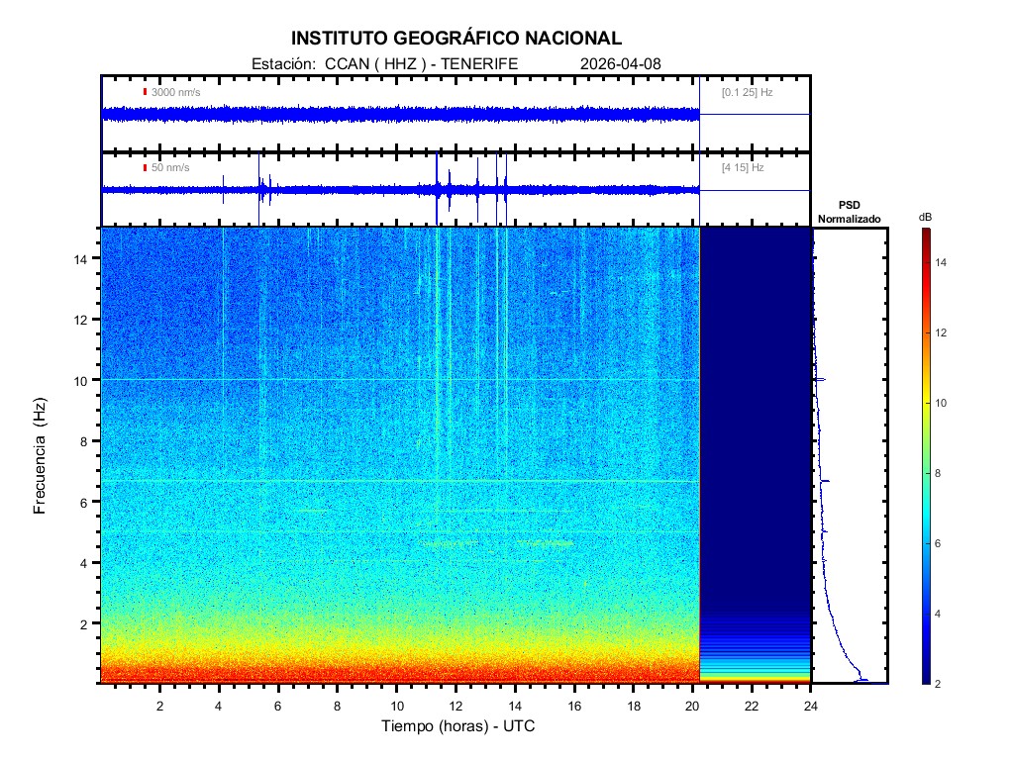Click the 3000 nm/s waveform trace
The height and width of the screenshot is (760, 1014).
click(x=396, y=115)
